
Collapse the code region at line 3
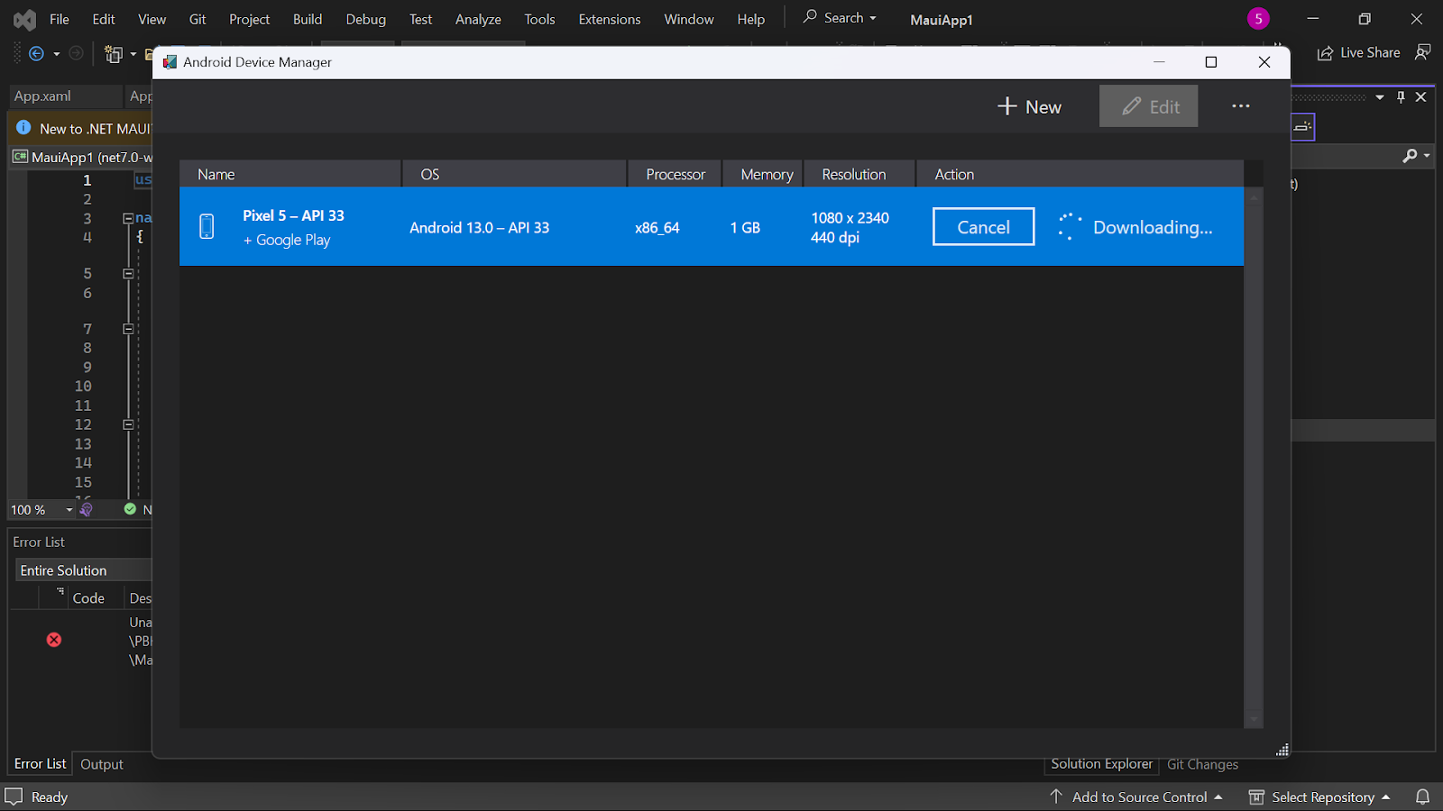(x=128, y=218)
